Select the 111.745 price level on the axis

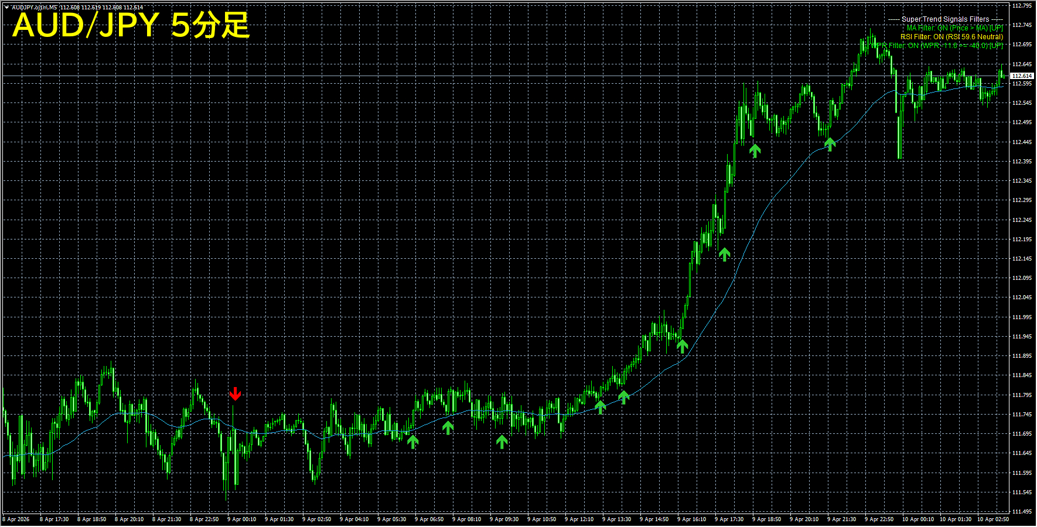tap(1022, 415)
